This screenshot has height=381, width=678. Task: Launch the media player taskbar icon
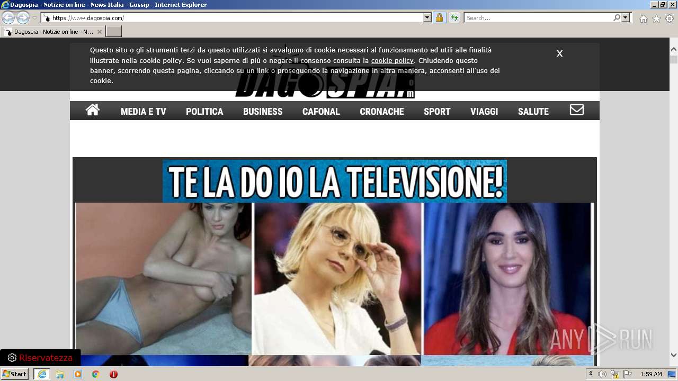(x=78, y=374)
